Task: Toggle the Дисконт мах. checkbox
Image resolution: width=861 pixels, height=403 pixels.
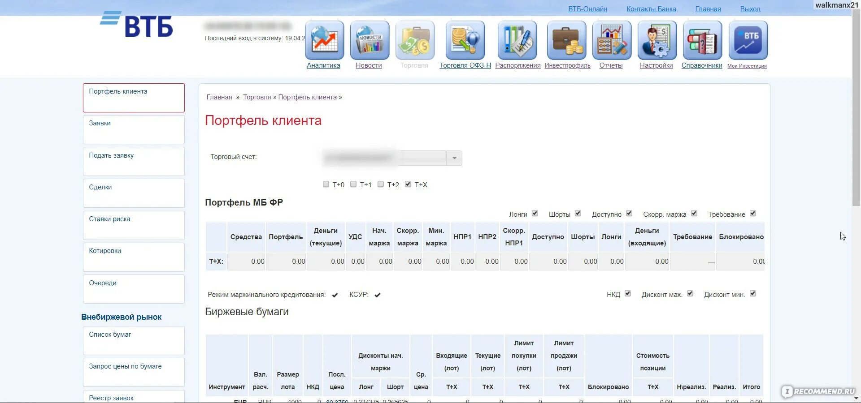Action: 690,293
